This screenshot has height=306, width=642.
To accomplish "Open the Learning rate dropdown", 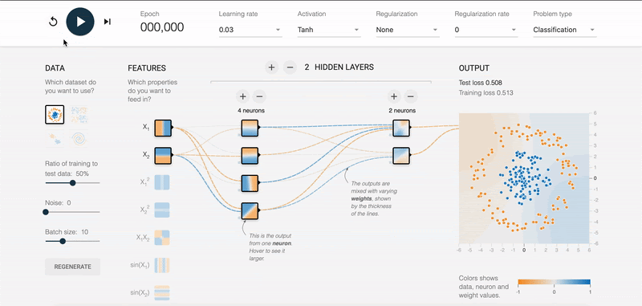I will pyautogui.click(x=250, y=30).
